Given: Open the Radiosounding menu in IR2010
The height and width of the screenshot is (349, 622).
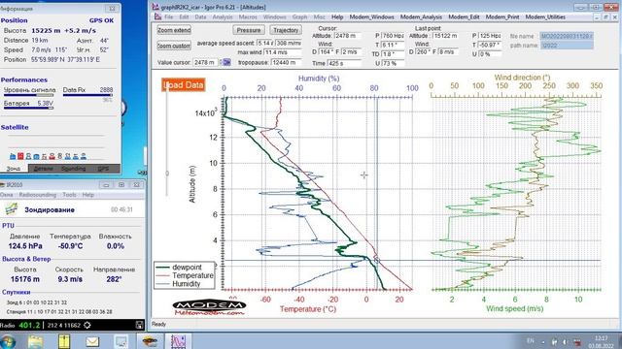Looking at the screenshot, I should click(x=38, y=195).
